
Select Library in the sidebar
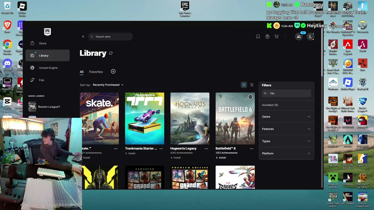point(47,55)
